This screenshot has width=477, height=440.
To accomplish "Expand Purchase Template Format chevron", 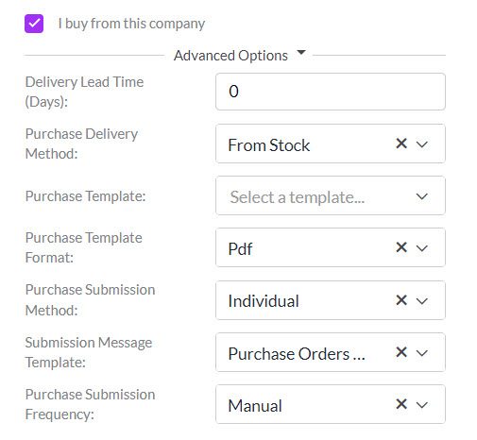I will 421,248.
